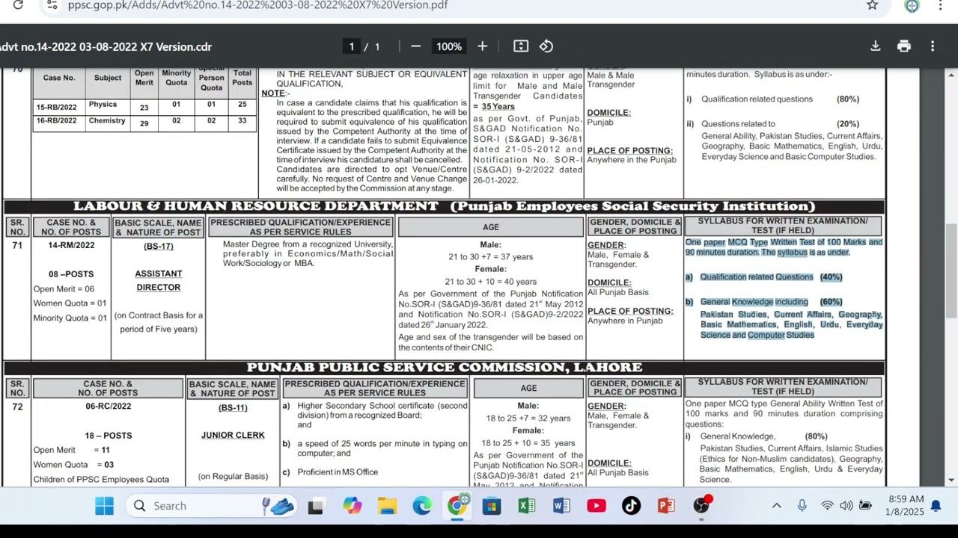
Task: Click the PDF title in the viewer toolbar
Action: 106,46
